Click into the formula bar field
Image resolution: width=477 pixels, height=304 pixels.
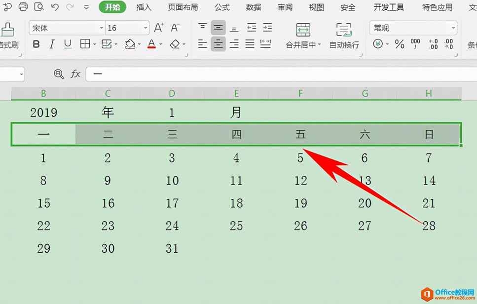point(281,74)
